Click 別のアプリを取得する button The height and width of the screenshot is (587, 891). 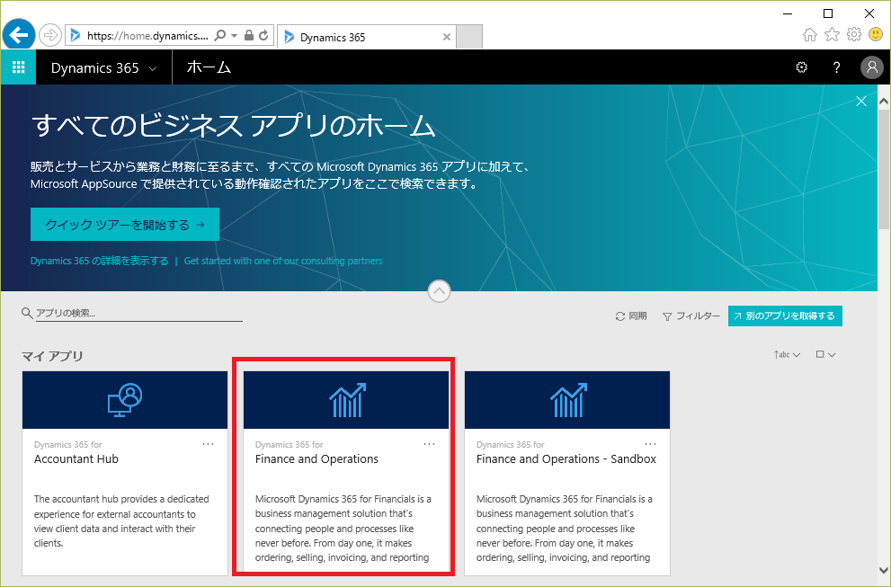point(785,316)
